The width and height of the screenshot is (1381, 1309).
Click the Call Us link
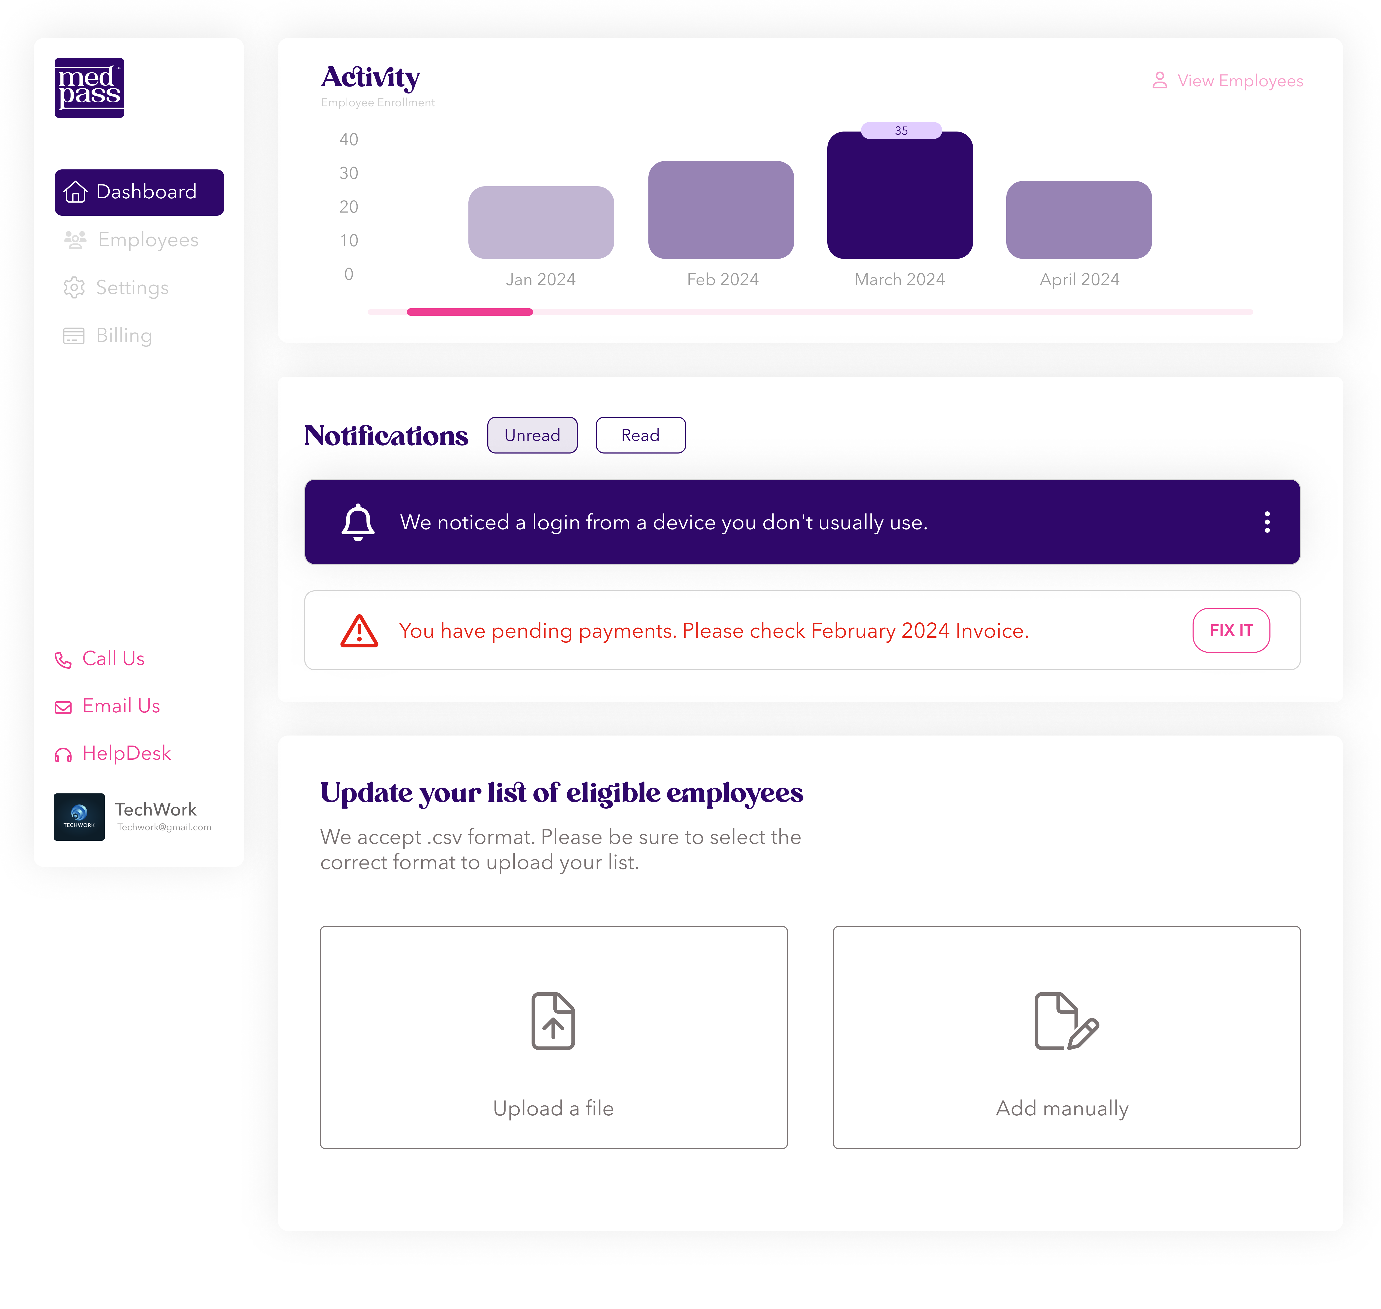(100, 659)
